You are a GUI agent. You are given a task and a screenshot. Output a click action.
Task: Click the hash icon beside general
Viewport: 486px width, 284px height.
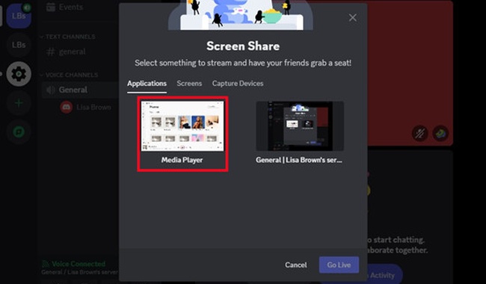point(51,52)
